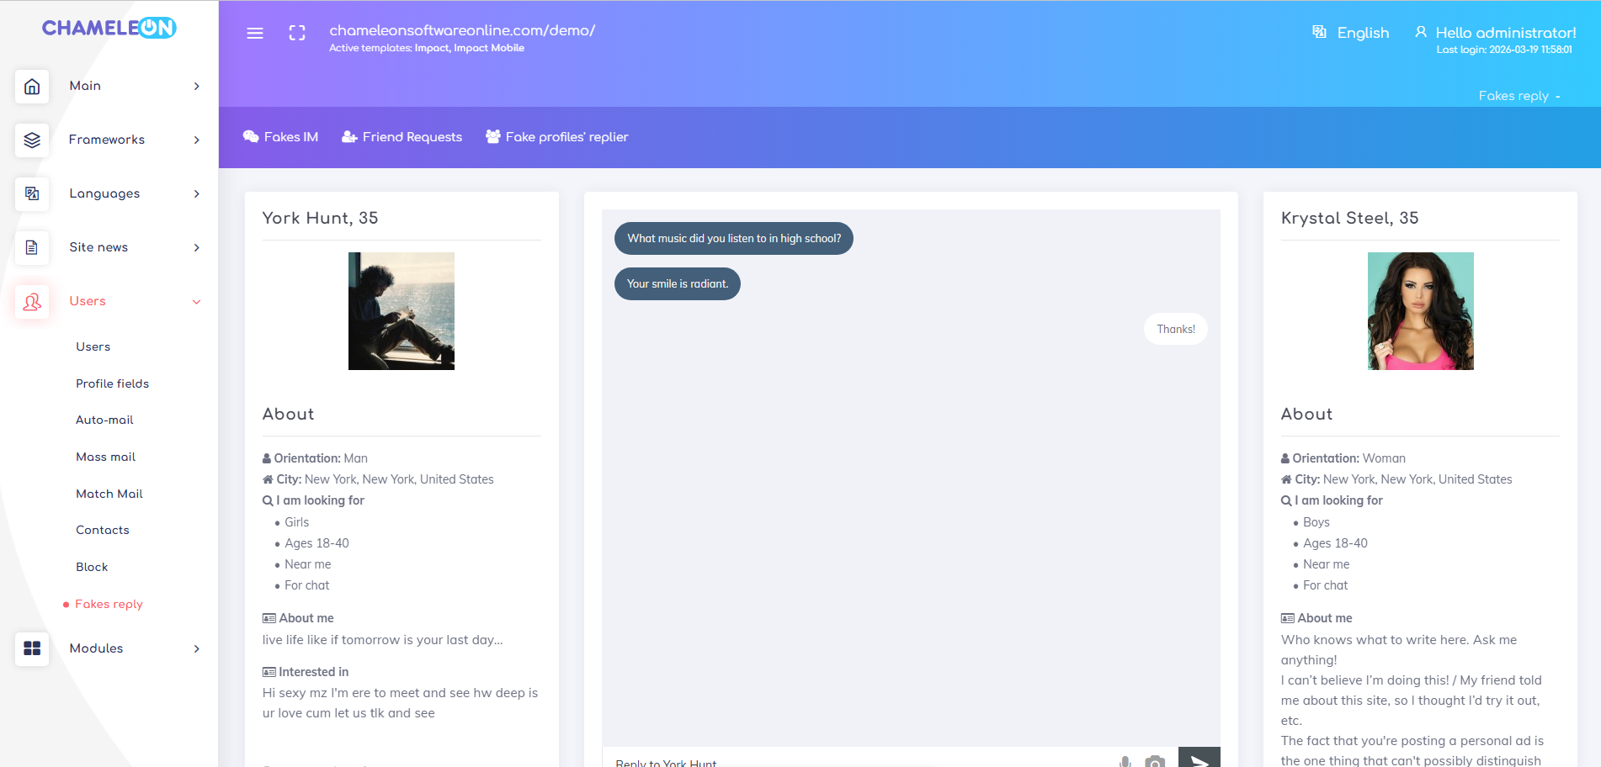Expand the Main menu section
Image resolution: width=1601 pixels, height=767 pixels.
point(196,87)
